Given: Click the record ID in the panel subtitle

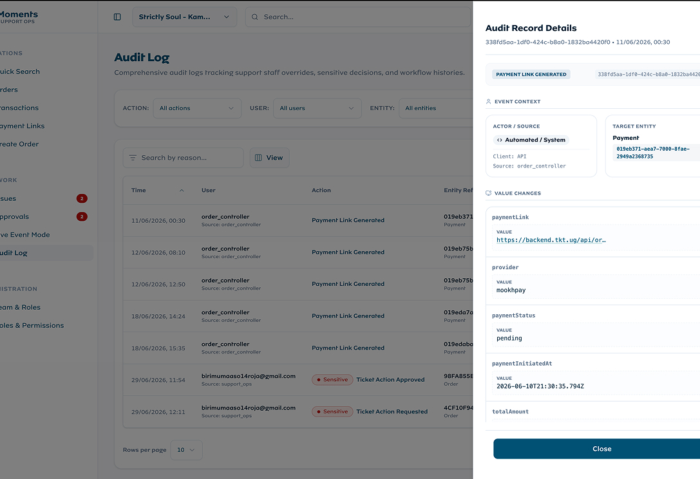Looking at the screenshot, I should (x=548, y=42).
